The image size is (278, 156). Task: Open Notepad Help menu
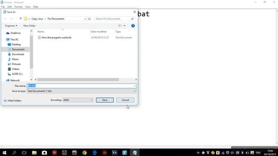pos(36,7)
